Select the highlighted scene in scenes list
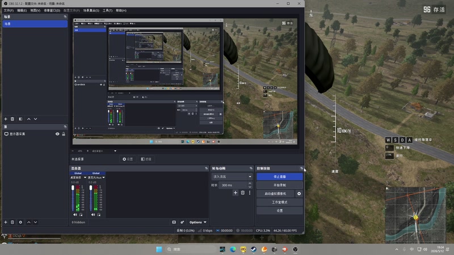The image size is (454, 255). coord(35,24)
